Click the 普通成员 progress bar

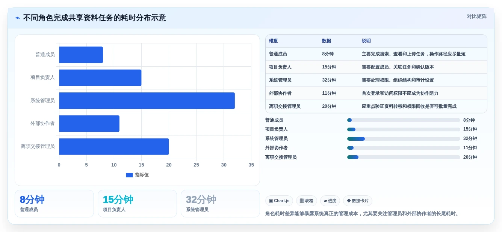pos(404,120)
